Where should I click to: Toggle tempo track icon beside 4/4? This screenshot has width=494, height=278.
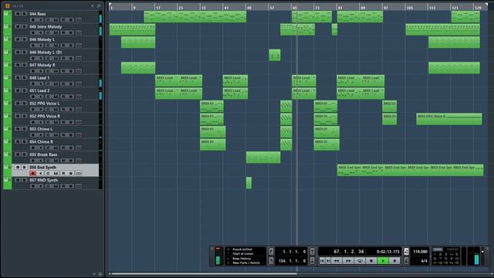(407, 261)
